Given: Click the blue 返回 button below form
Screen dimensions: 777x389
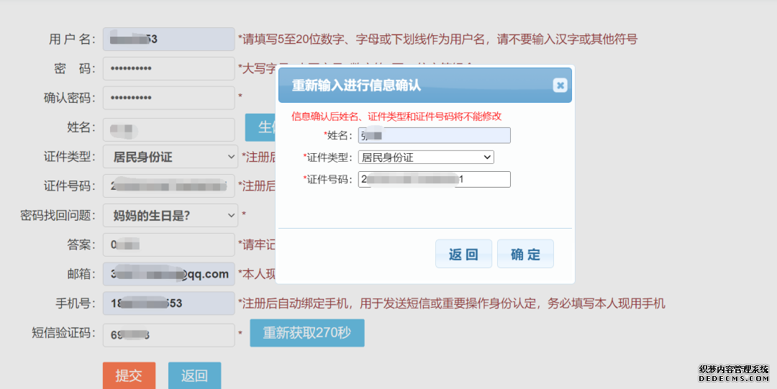Looking at the screenshot, I should pyautogui.click(x=194, y=375).
